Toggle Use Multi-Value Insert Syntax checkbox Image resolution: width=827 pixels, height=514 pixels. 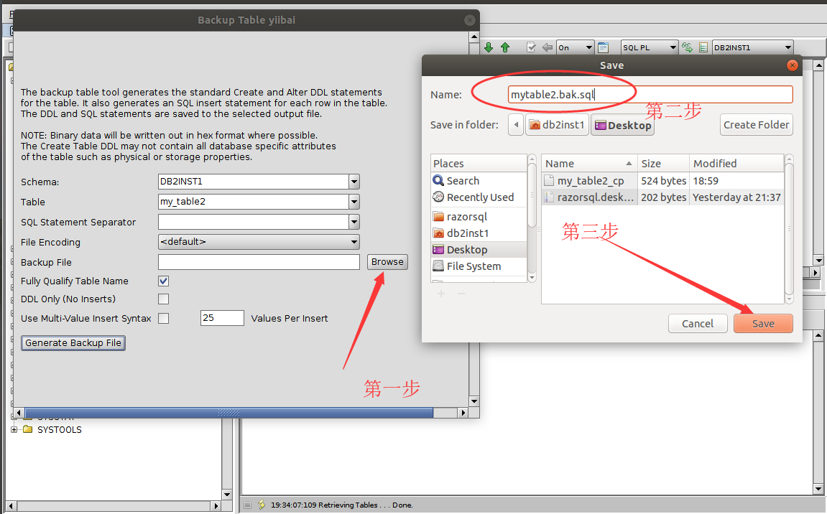164,319
